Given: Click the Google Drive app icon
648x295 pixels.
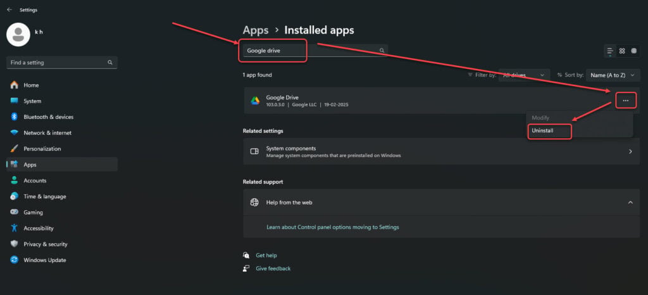Looking at the screenshot, I should [x=254, y=101].
